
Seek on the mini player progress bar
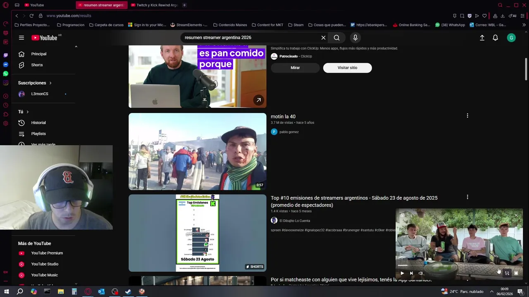coord(459,266)
